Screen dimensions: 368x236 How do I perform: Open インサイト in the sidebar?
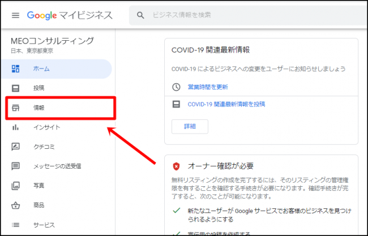[57, 127]
